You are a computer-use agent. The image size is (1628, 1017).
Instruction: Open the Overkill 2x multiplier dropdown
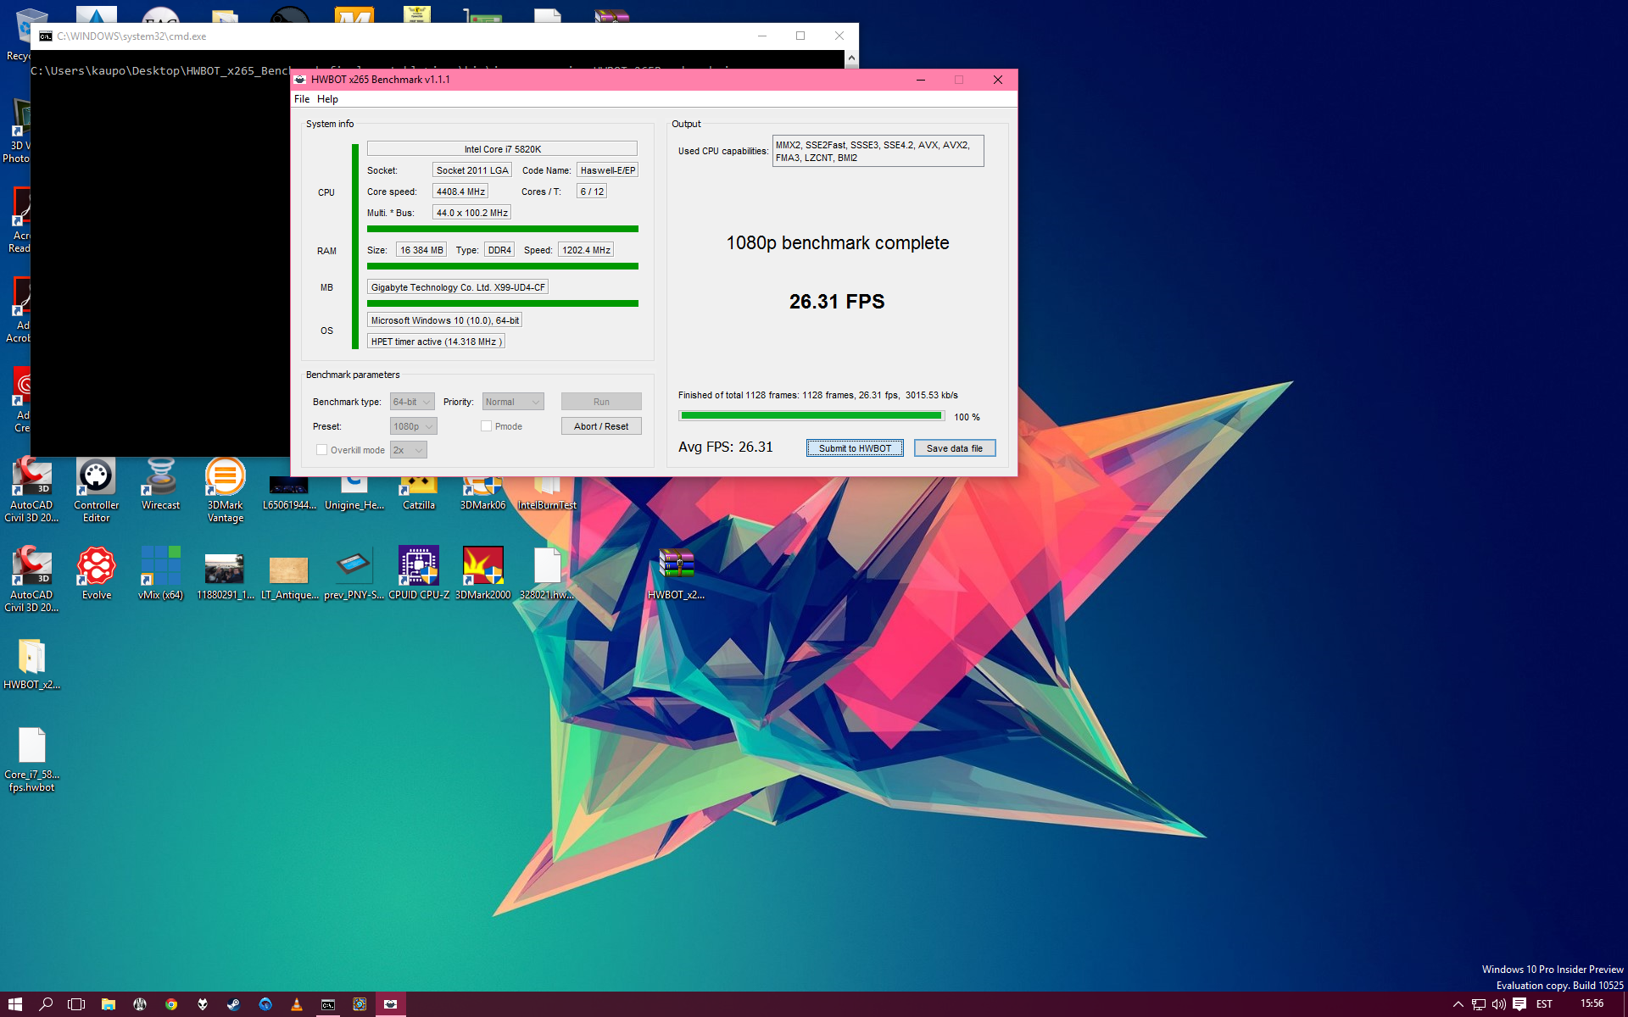pyautogui.click(x=408, y=450)
